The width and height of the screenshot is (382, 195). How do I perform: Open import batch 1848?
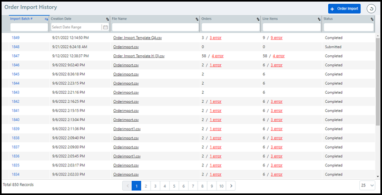pos(16,47)
